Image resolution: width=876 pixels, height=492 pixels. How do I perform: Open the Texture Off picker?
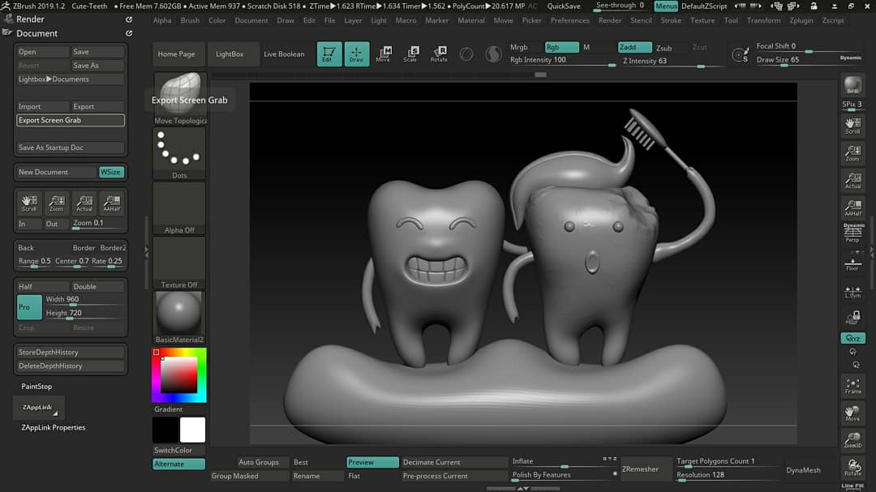tap(179, 263)
